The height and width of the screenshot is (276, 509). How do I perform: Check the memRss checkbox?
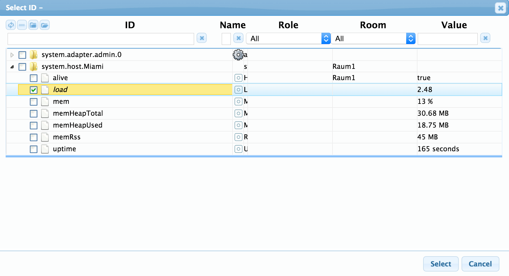[34, 137]
